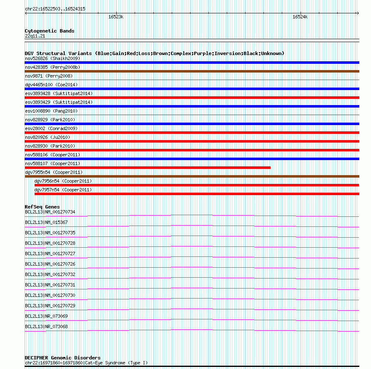
Task: Open transcript BCL2L13|NM_001270735
Action: pyautogui.click(x=50, y=233)
